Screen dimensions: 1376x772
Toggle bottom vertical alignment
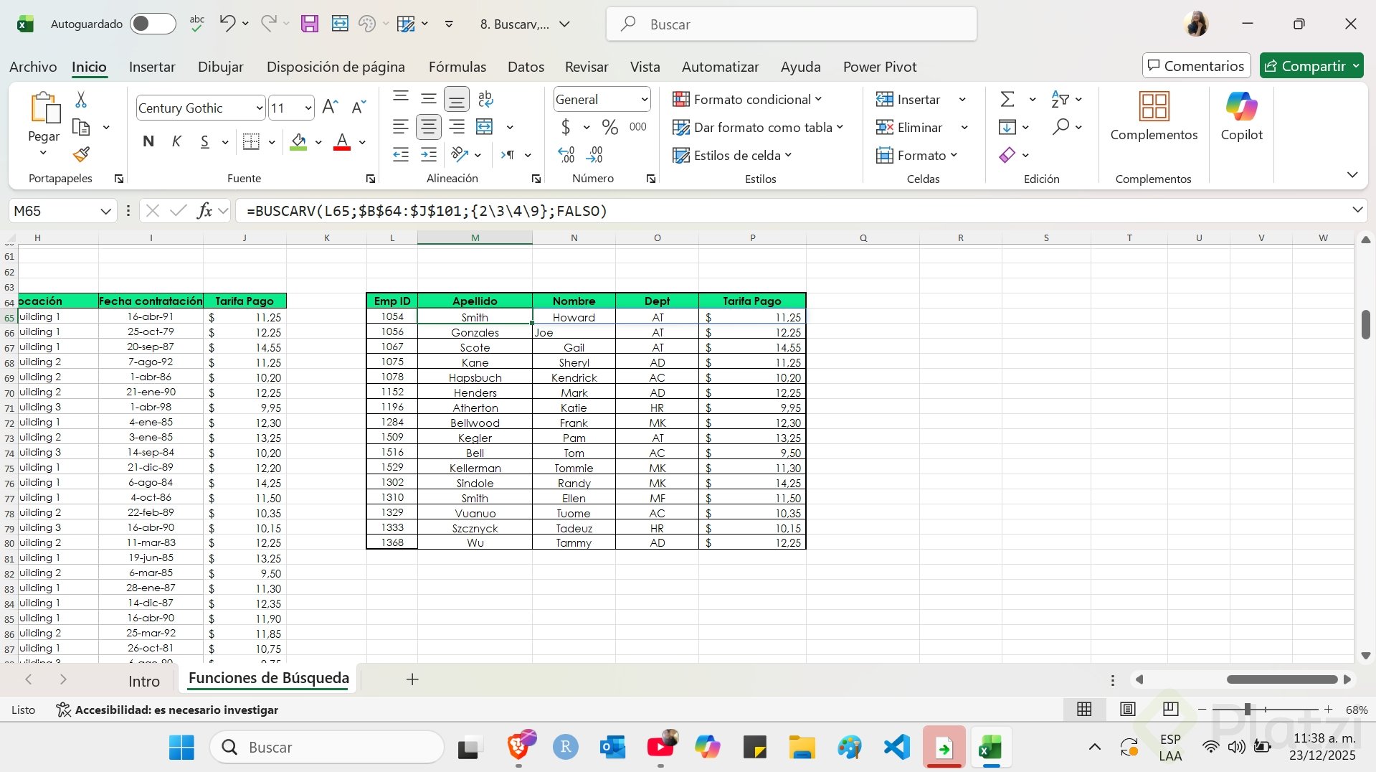456,99
